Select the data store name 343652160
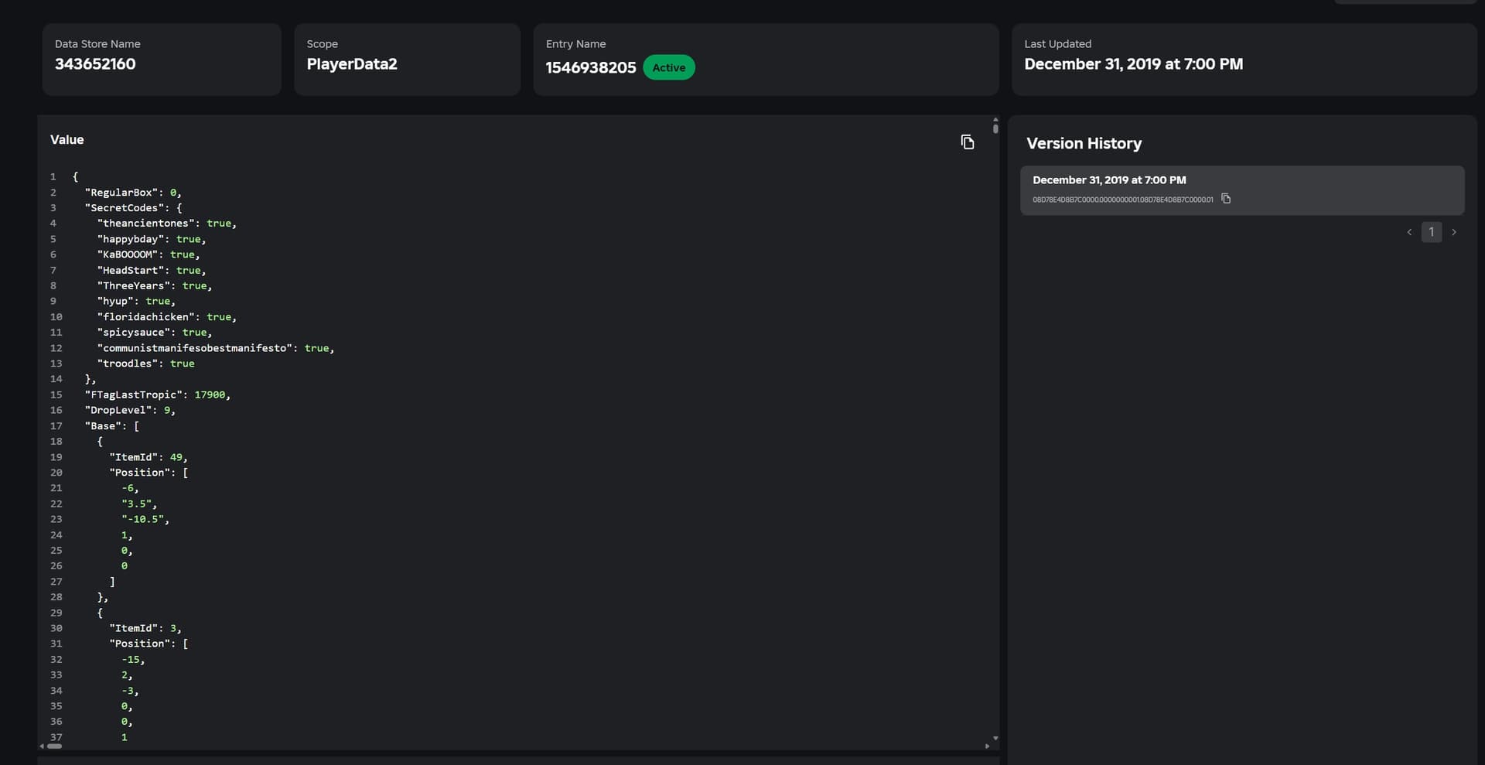Image resolution: width=1485 pixels, height=765 pixels. (x=95, y=64)
